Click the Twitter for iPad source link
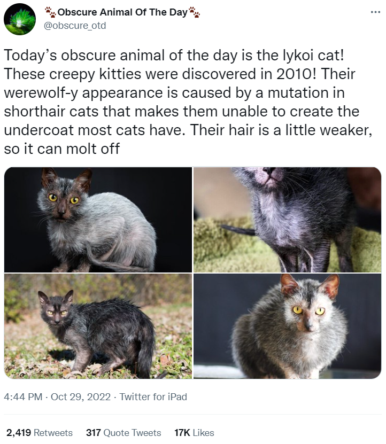 pos(153,396)
